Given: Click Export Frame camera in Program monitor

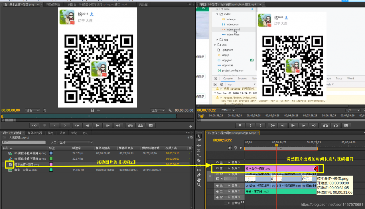Looking at the screenshot, I should 346,125.
